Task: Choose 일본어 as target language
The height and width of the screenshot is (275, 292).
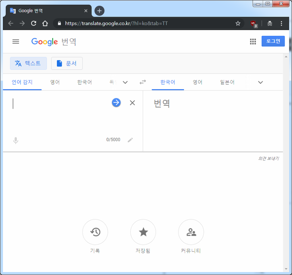Action: (x=227, y=82)
